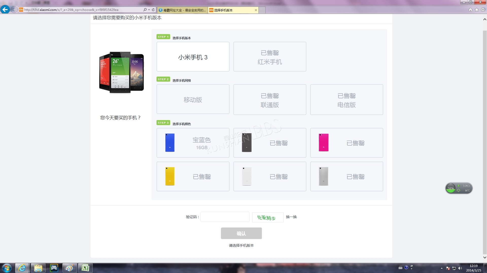Open a new blank tab
487x273 pixels.
pos(262,10)
